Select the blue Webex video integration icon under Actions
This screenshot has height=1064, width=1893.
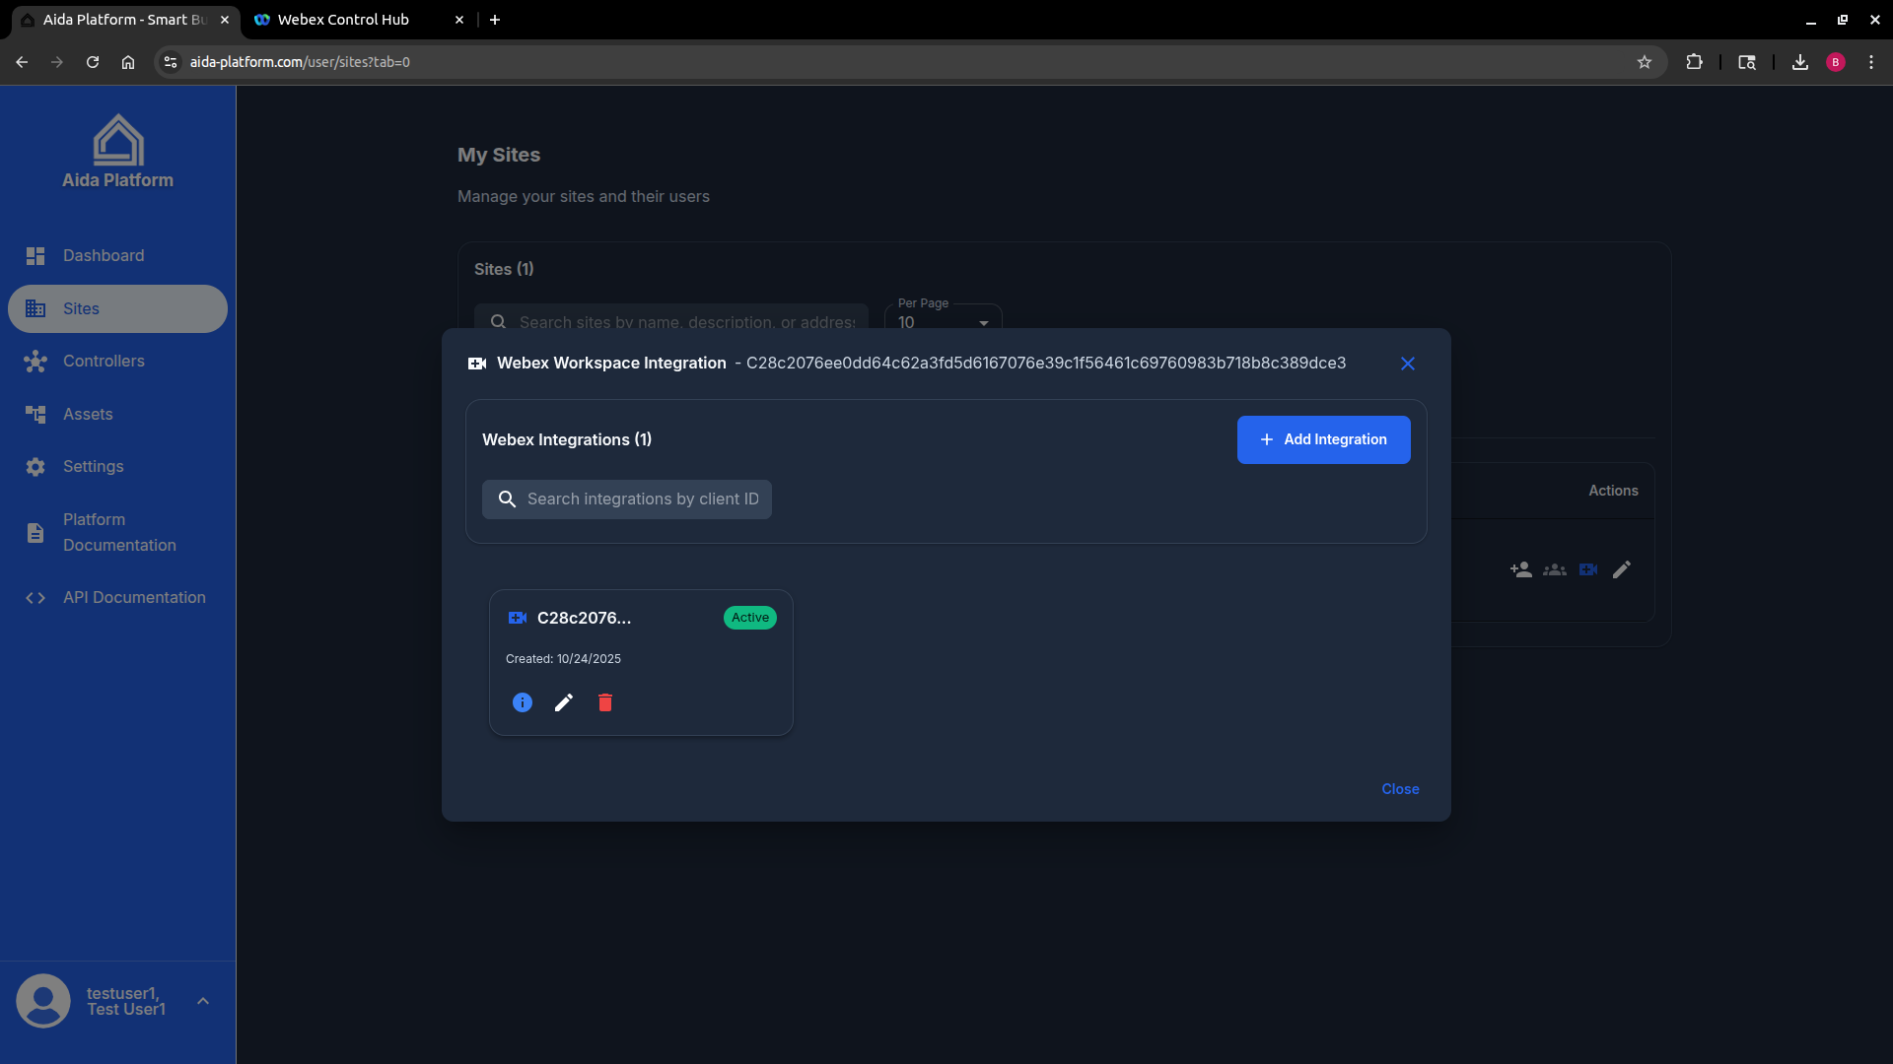(x=1587, y=569)
